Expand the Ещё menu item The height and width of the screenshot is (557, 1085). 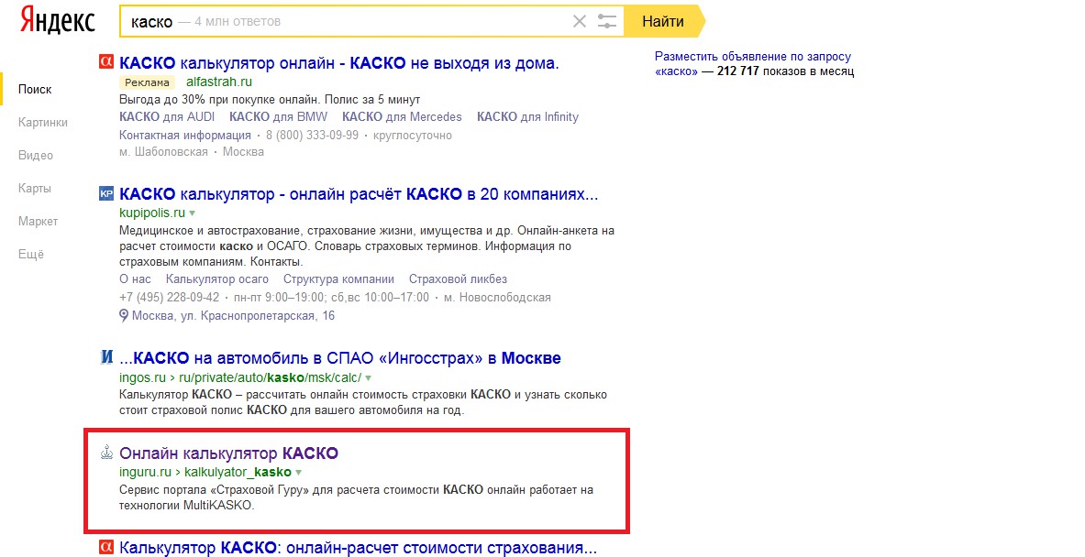[x=31, y=255]
